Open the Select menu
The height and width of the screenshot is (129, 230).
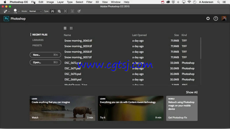[79, 2]
